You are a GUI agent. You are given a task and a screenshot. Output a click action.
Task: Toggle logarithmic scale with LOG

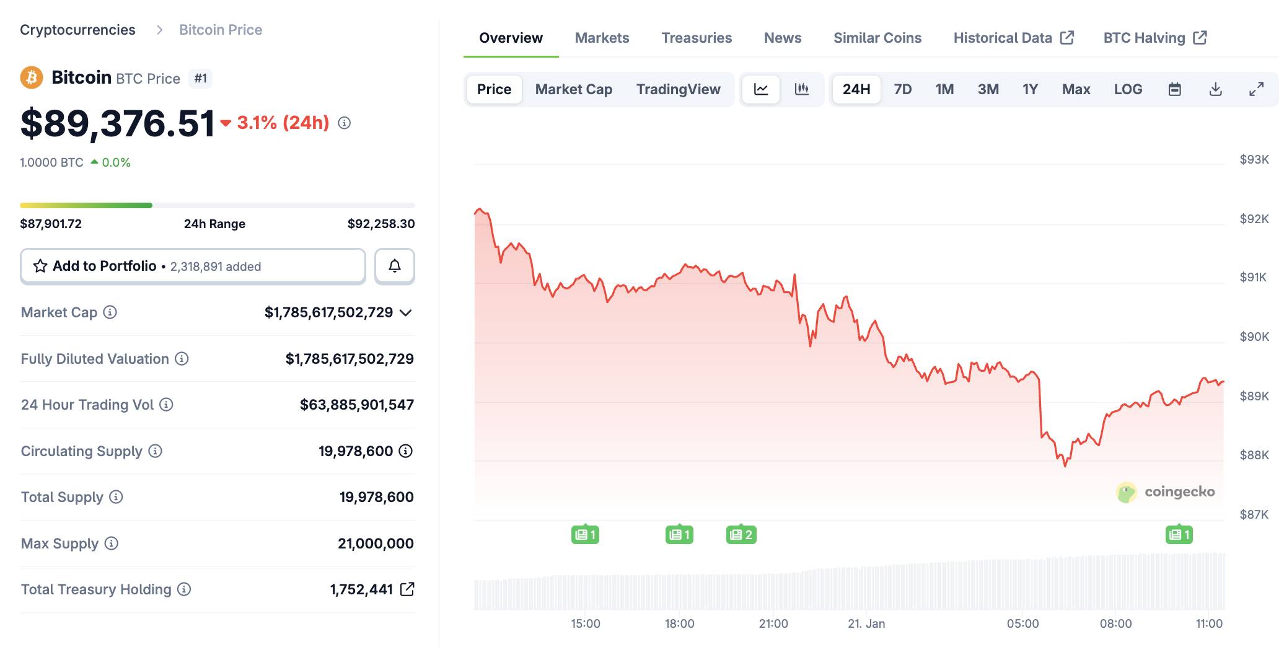[1129, 89]
